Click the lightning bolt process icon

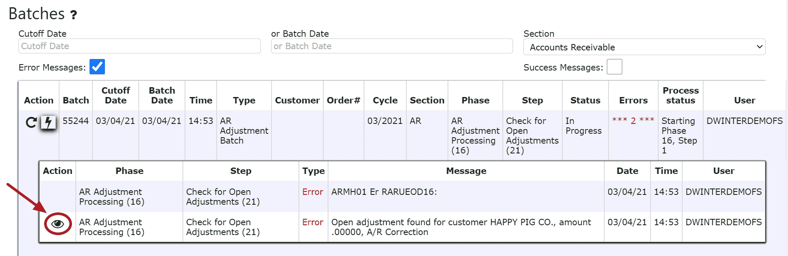[48, 123]
